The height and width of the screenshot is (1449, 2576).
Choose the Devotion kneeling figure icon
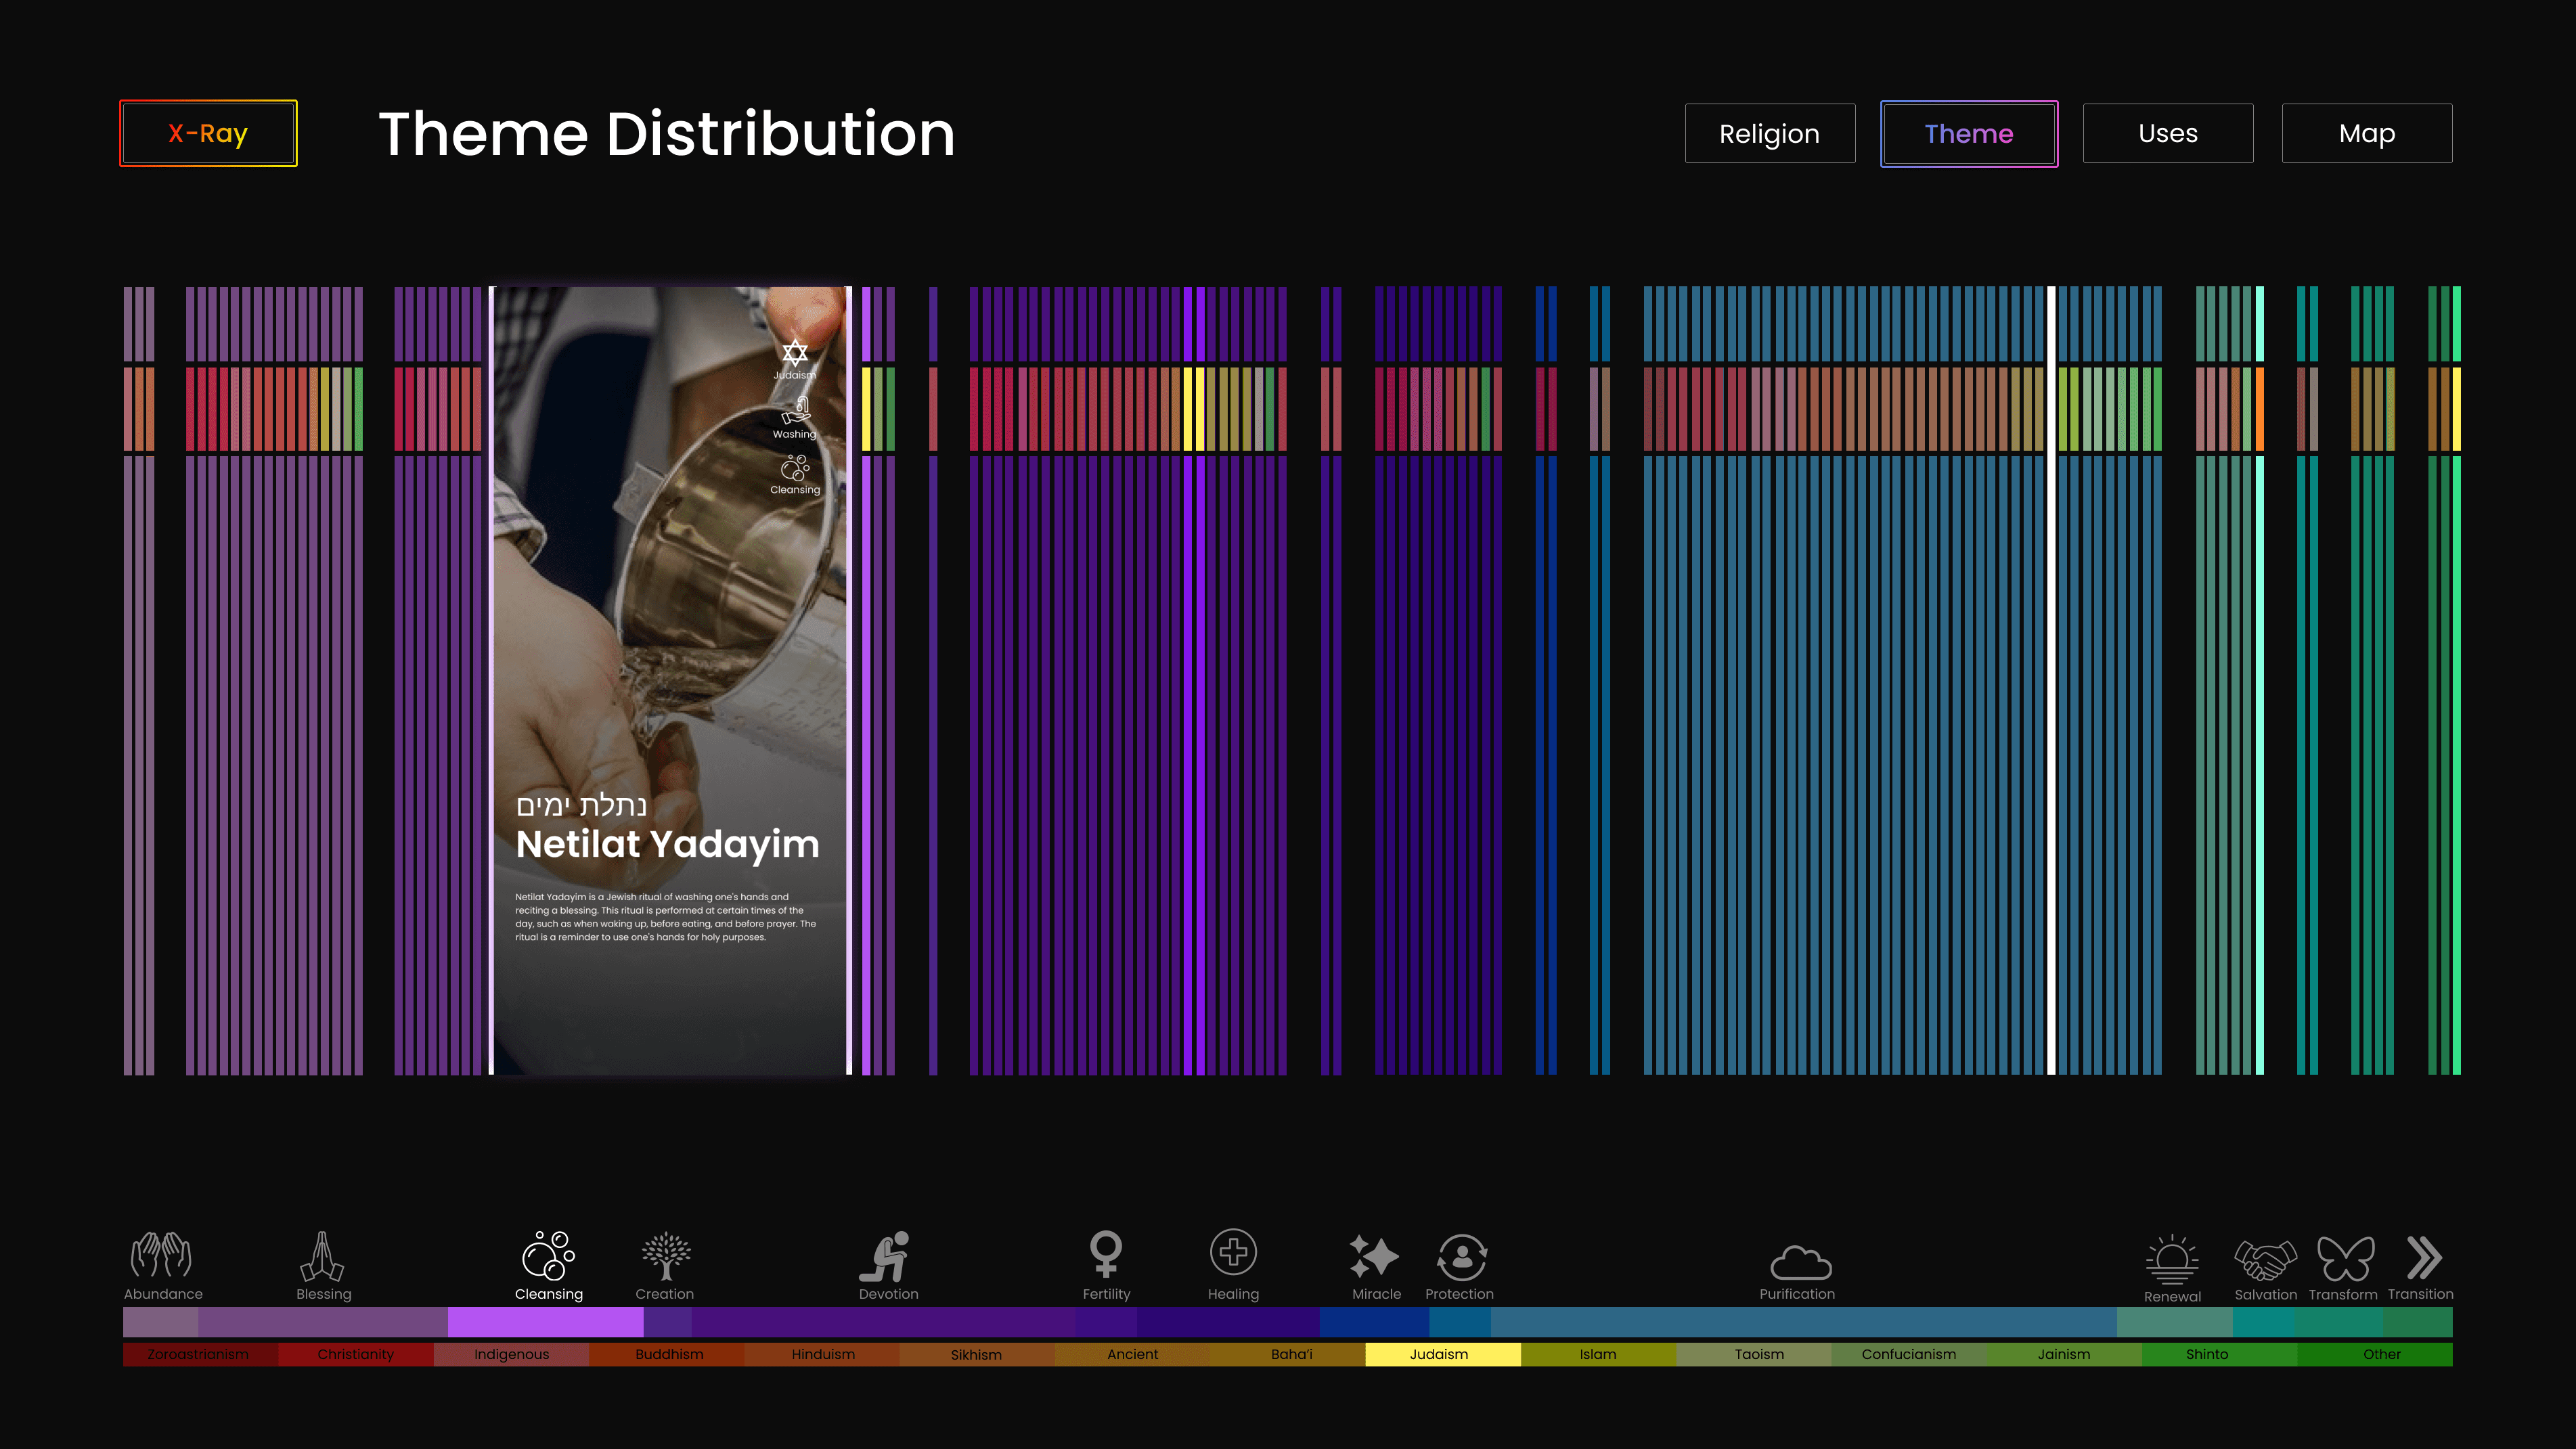886,1256
